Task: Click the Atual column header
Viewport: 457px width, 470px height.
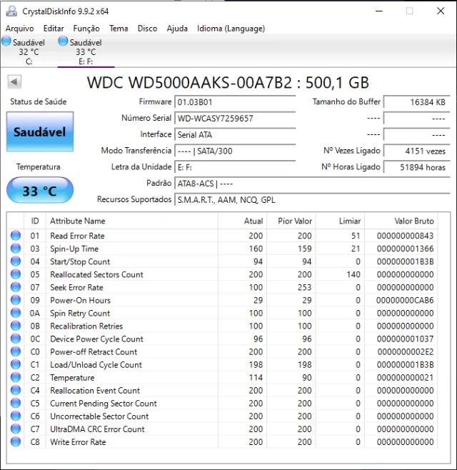Action: tap(243, 221)
